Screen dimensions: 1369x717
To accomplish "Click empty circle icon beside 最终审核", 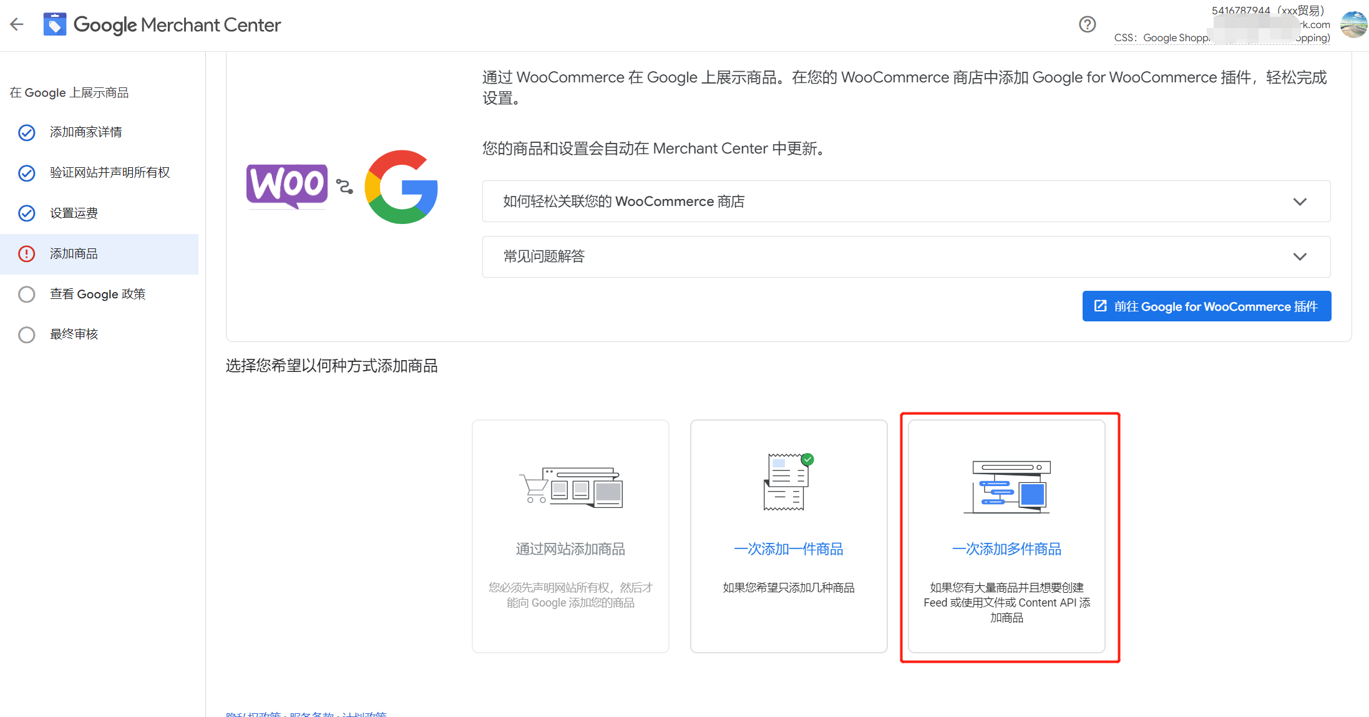I will [27, 334].
